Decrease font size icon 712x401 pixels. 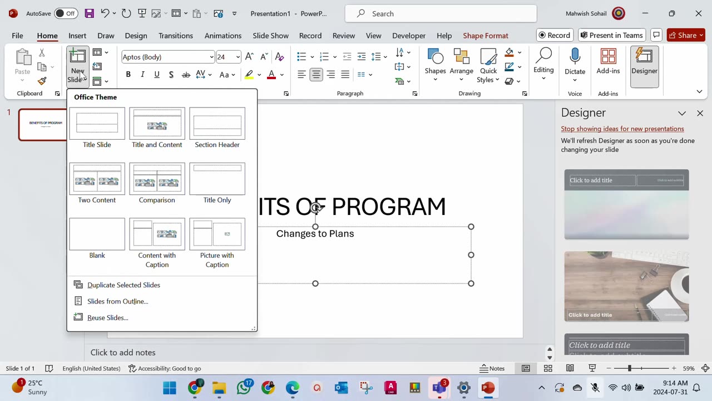264,57
